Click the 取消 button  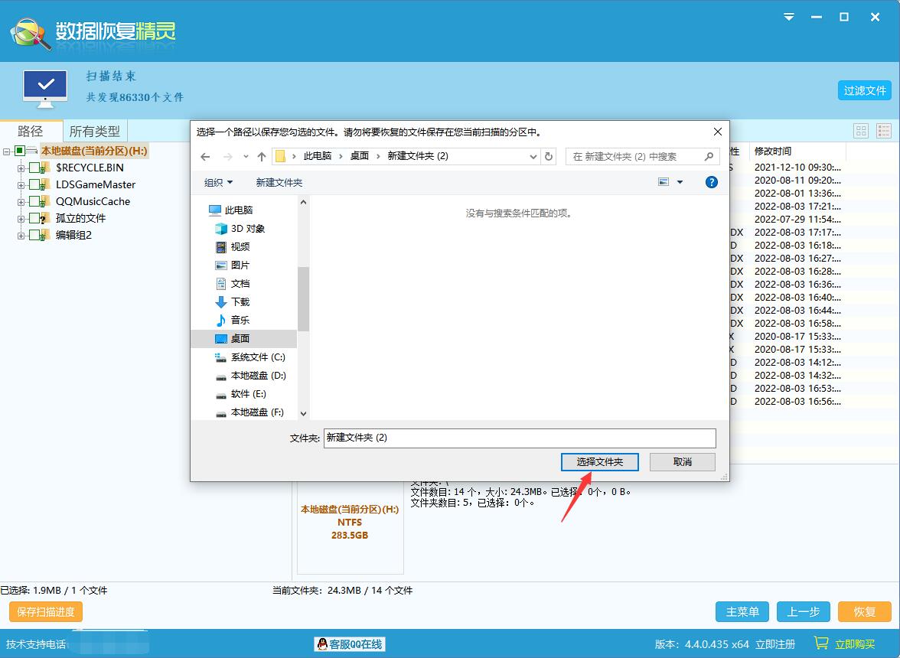[683, 462]
